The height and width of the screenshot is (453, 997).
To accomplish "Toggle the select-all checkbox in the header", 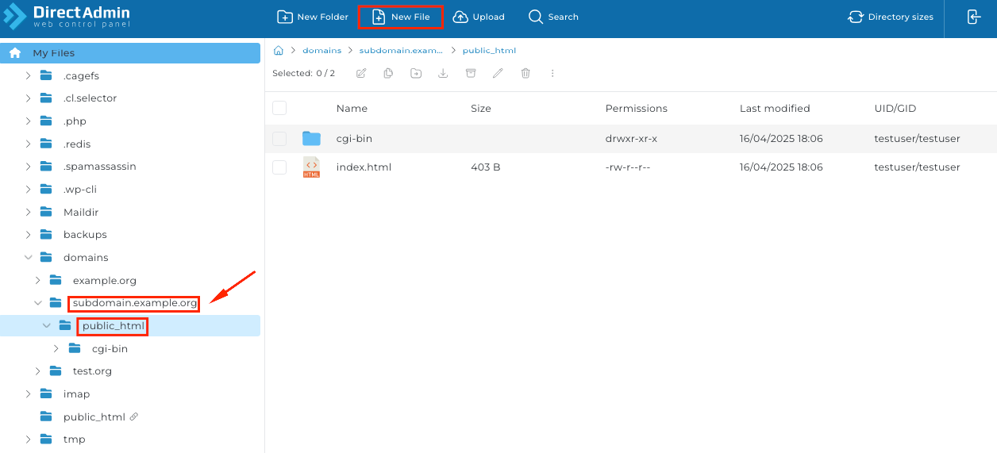I will (279, 108).
